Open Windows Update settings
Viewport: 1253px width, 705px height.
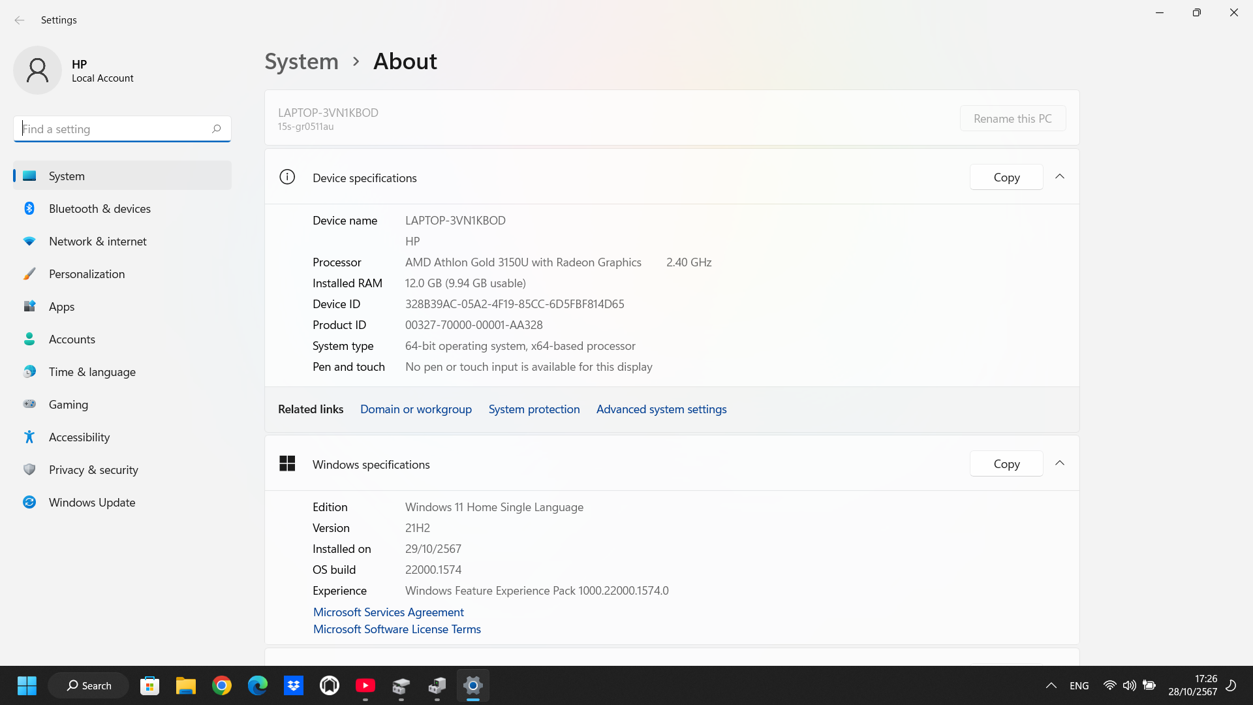pyautogui.click(x=122, y=502)
